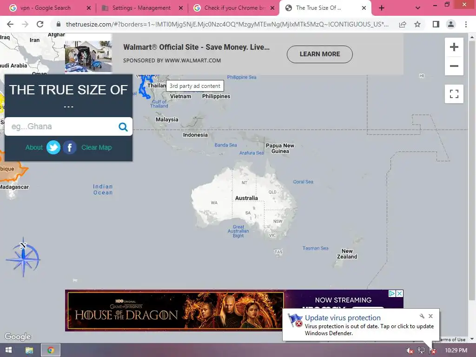Share this page from the address bar
The width and height of the screenshot is (476, 357).
click(x=403, y=24)
